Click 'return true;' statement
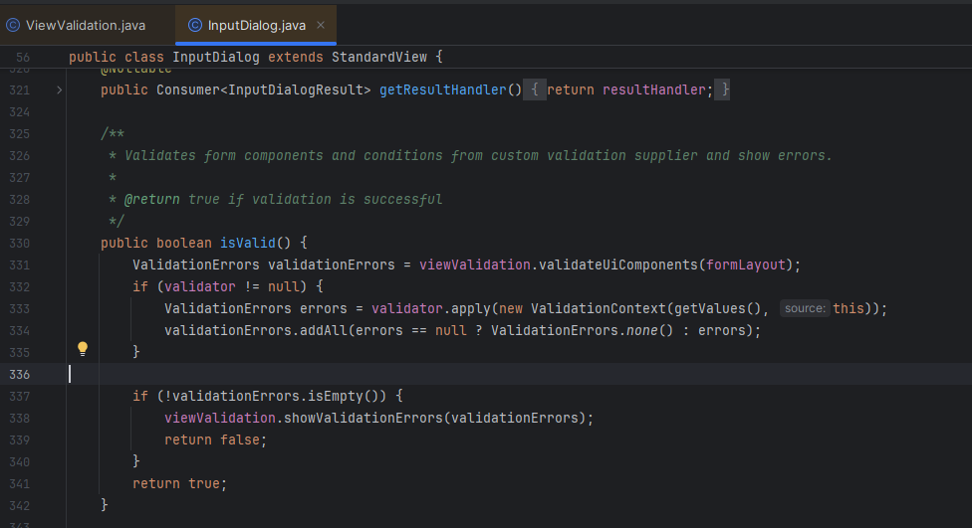Screen dimensions: 972x528 pos(180,483)
